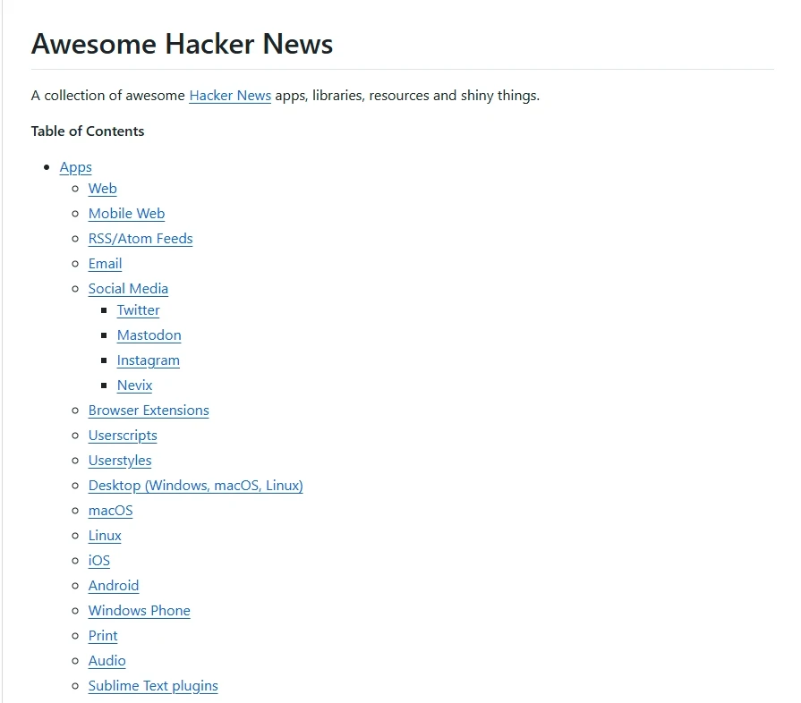Viewport: 801px width, 703px height.
Task: Go to the Mastodon section
Action: point(149,335)
